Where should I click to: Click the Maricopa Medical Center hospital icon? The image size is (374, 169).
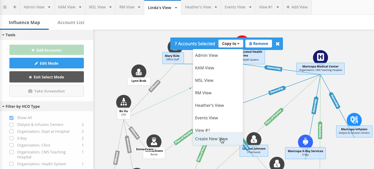(320, 57)
